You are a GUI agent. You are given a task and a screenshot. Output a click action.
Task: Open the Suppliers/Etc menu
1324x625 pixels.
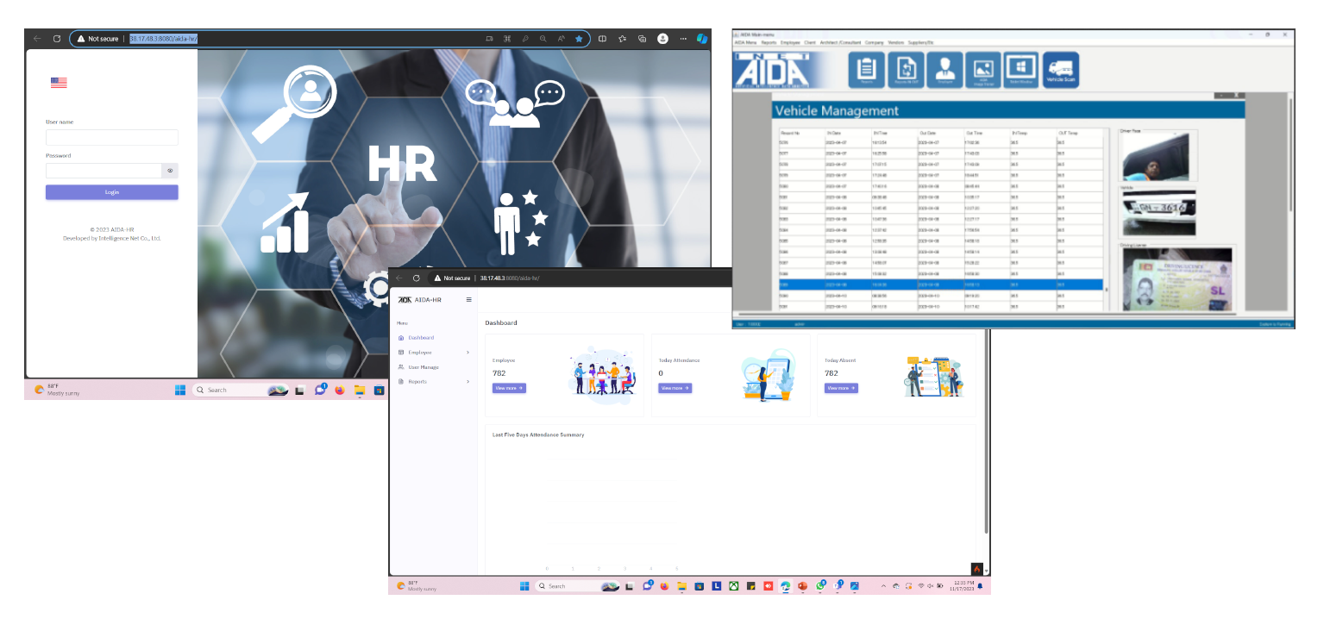tap(921, 42)
